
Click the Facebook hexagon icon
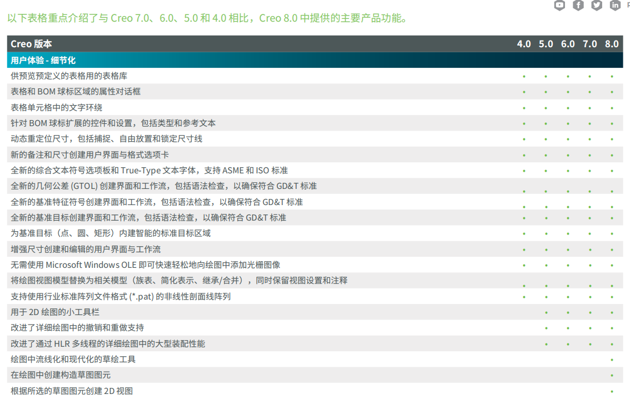coord(578,5)
